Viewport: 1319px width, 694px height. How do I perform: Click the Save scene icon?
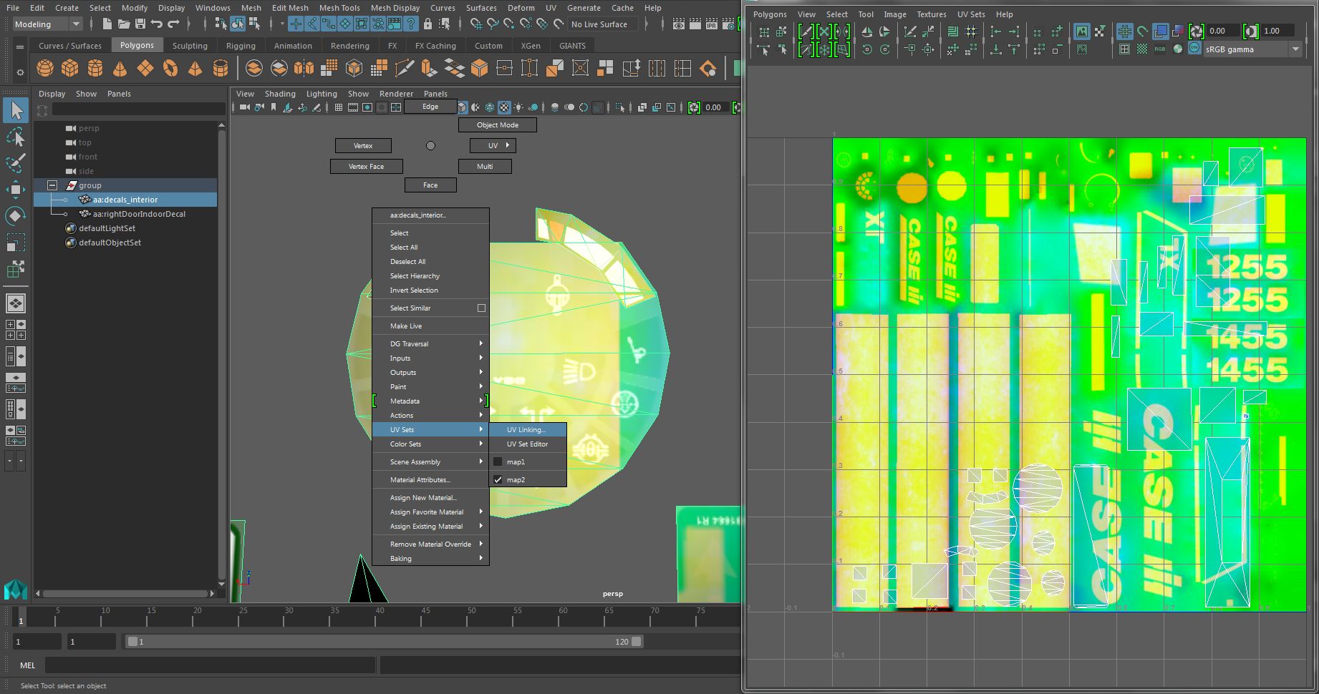pos(140,24)
